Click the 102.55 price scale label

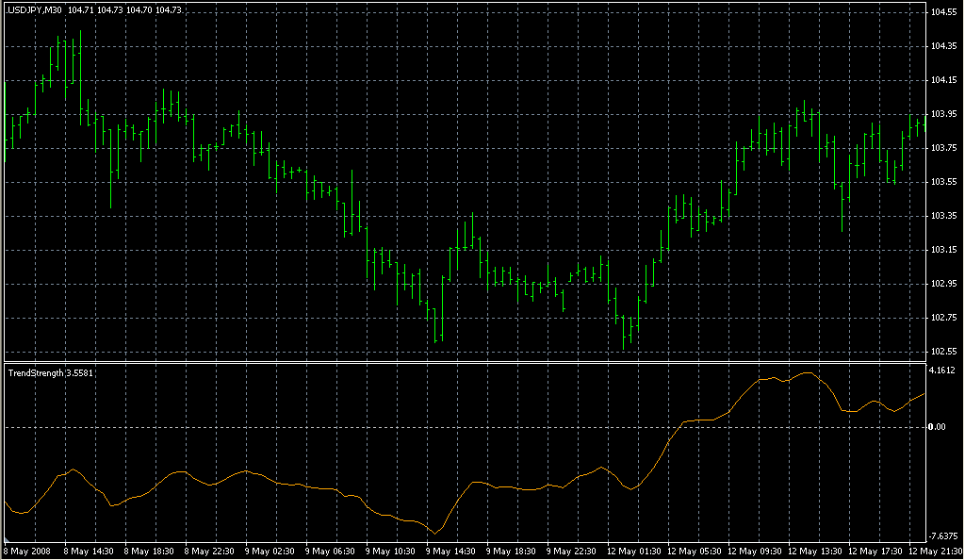(x=944, y=352)
